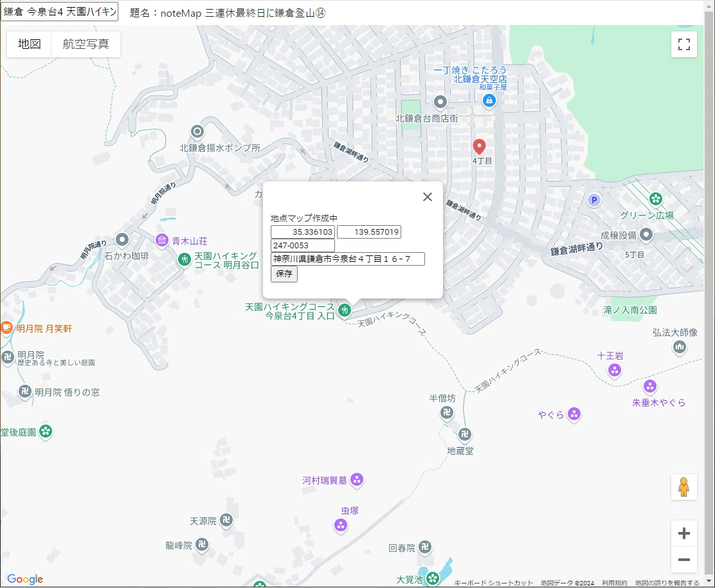Select 虫塚 landmark marker
The height and width of the screenshot is (588, 715).
pyautogui.click(x=341, y=525)
